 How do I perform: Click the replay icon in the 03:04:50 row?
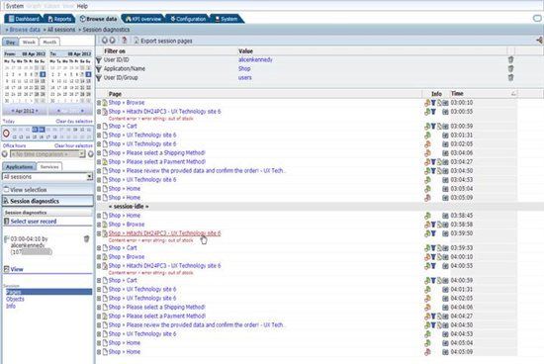[x=439, y=171]
